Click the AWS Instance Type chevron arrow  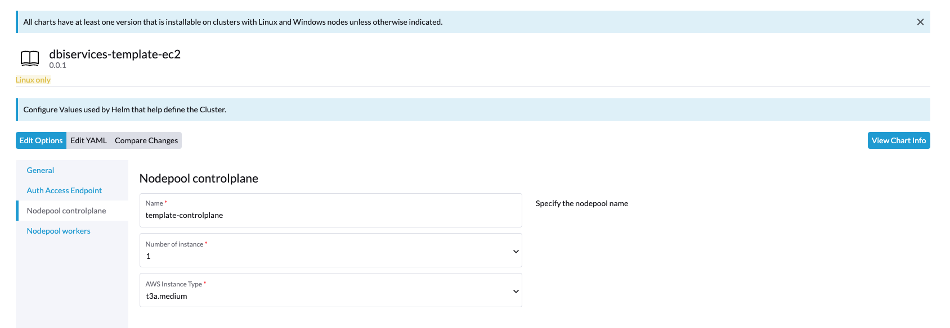pos(516,291)
